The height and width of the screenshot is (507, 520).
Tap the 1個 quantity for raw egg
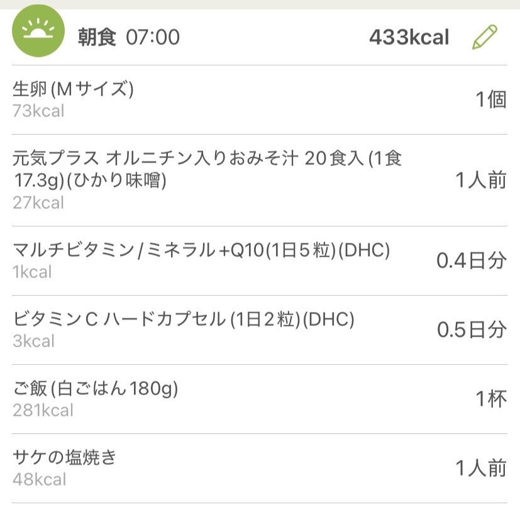tap(490, 100)
